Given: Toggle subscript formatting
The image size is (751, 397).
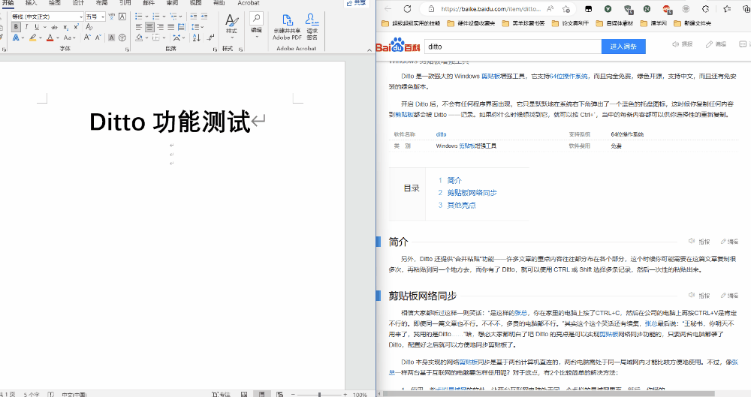Looking at the screenshot, I should coord(65,27).
